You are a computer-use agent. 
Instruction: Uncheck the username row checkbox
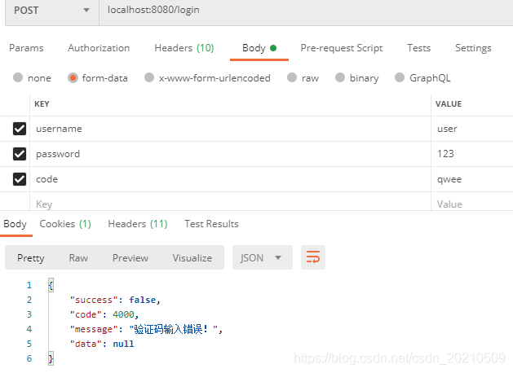click(20, 129)
